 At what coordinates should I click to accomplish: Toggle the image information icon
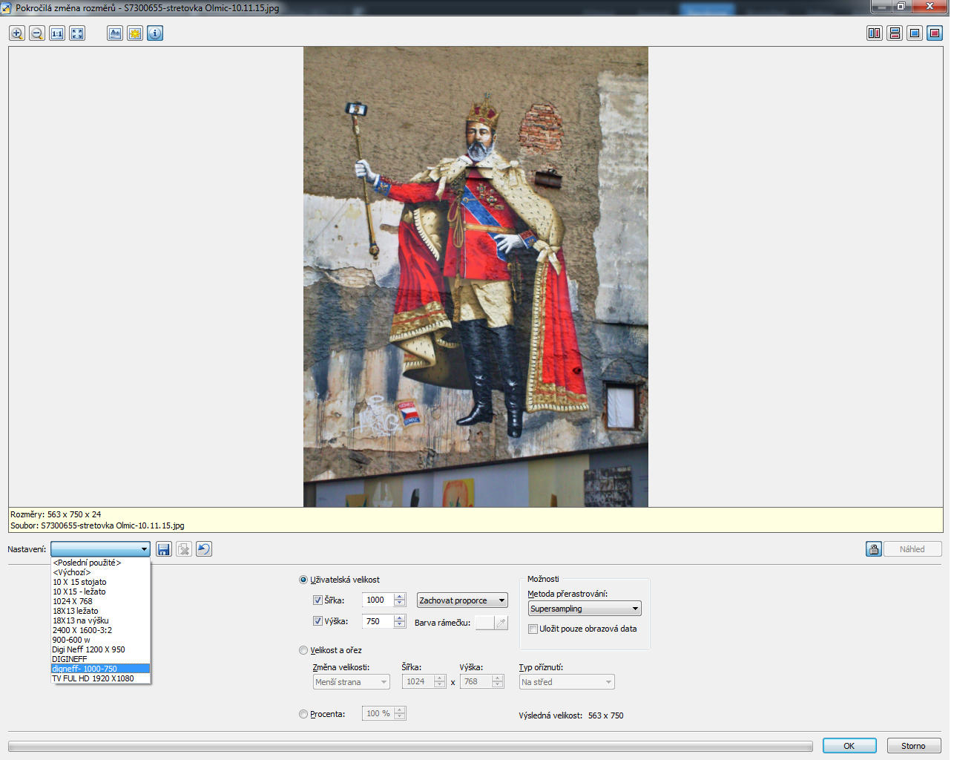click(x=155, y=33)
